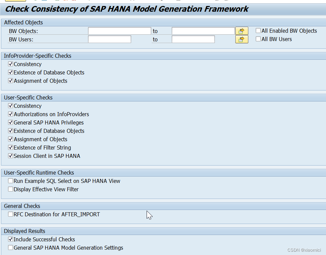Uncheck User-Specific Consistency check
This screenshot has width=326, height=255.
pos(10,106)
